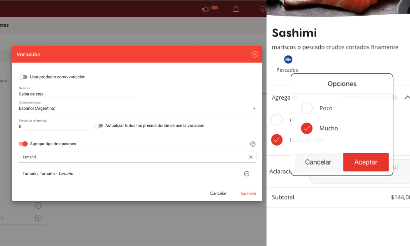Click the Pescados fish allergen icon
The image size is (410, 246).
(288, 60)
